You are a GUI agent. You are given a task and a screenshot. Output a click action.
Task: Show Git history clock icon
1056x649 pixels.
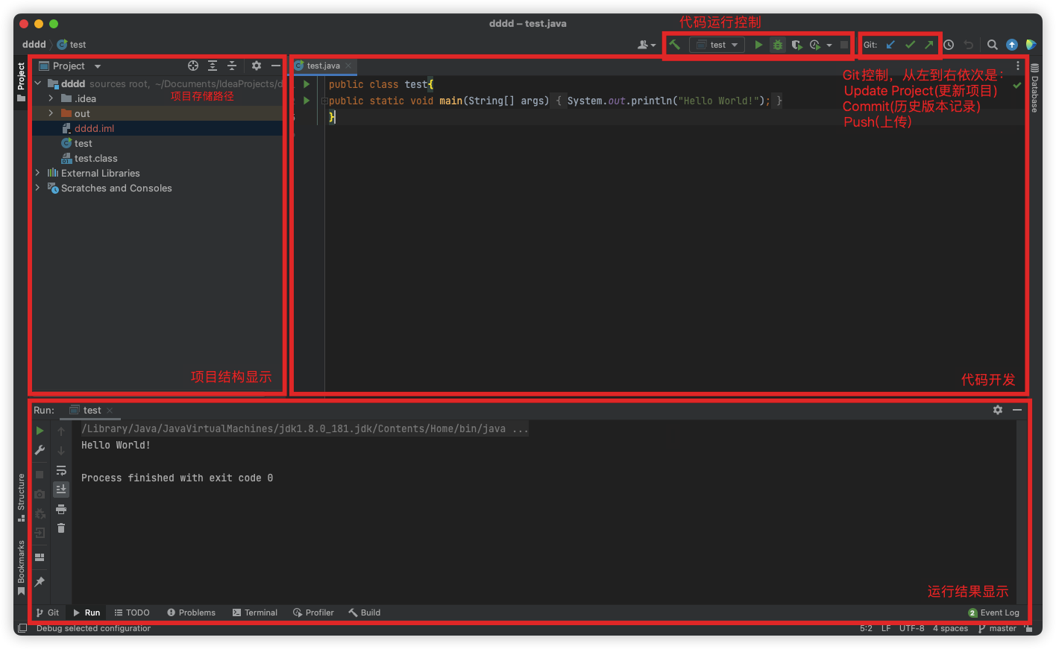pos(949,45)
